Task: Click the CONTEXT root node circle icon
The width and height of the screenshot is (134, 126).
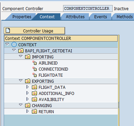Action: (x=14, y=45)
